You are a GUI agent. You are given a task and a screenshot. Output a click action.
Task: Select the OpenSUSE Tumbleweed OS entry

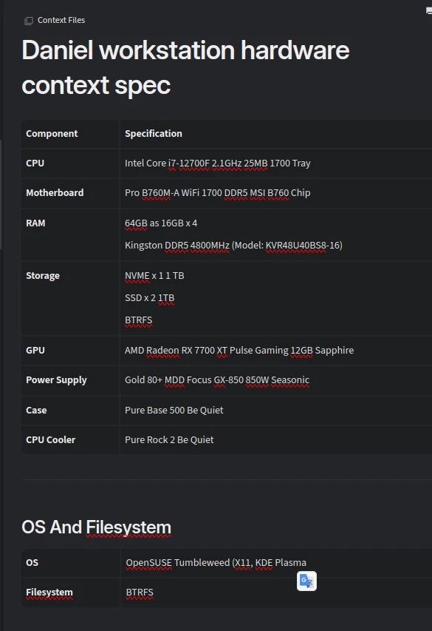213,562
